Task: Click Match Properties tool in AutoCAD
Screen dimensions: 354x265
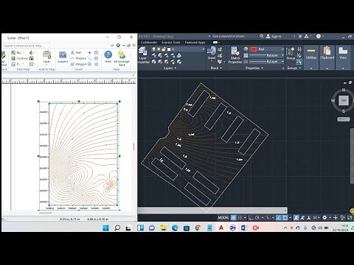Action: [235, 55]
